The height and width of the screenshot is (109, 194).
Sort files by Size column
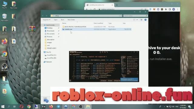click(x=124, y=23)
